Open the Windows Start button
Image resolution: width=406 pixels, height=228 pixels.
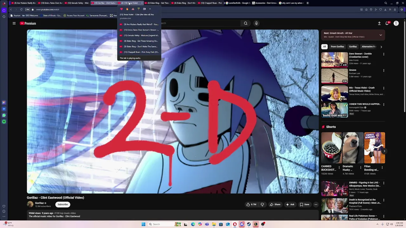[x=143, y=224]
